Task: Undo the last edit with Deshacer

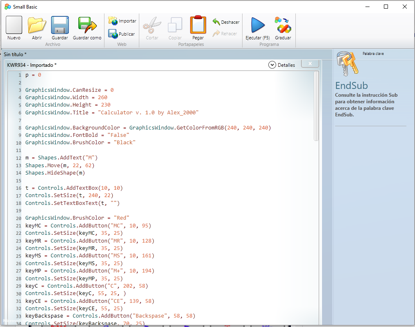Action: click(x=226, y=22)
